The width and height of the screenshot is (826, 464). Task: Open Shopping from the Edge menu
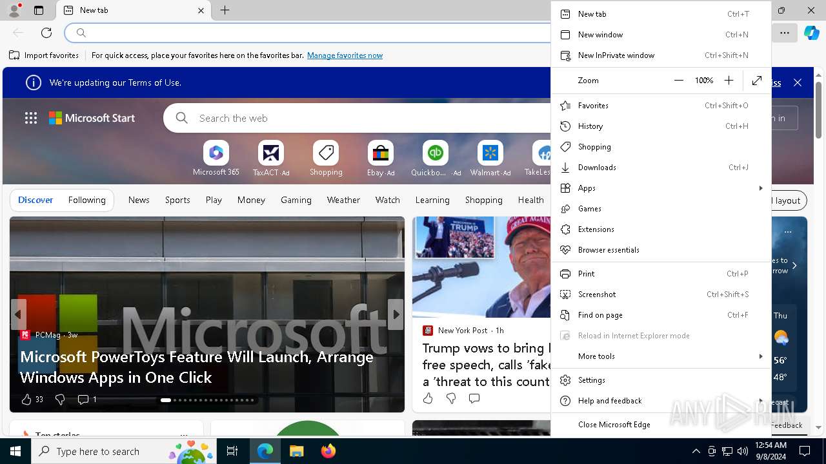(x=661, y=147)
